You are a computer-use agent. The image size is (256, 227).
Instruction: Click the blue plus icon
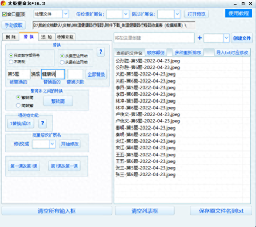click(x=200, y=38)
